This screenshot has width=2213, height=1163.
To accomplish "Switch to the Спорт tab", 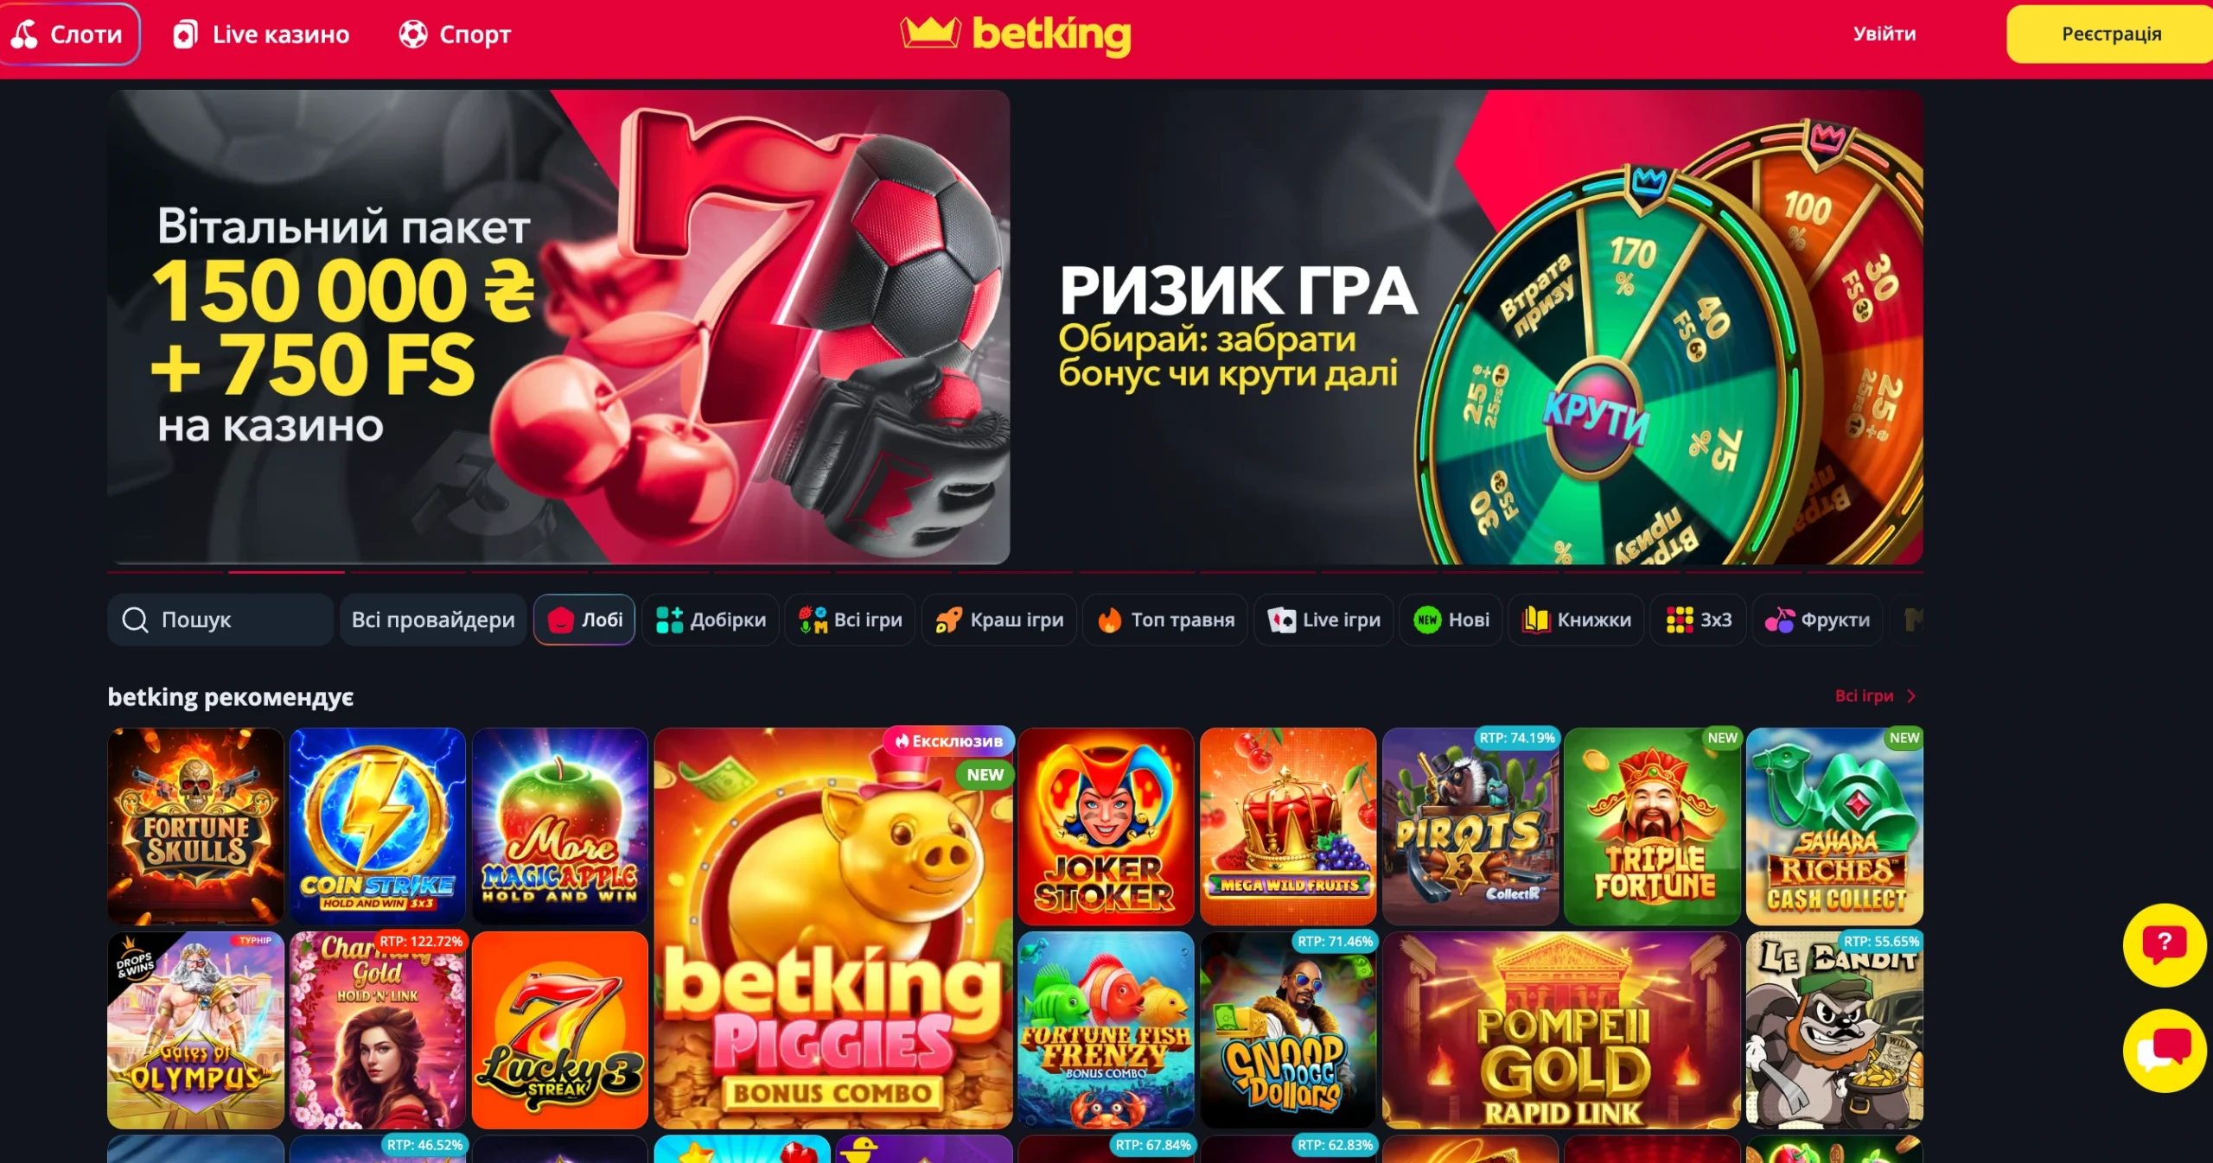I will pos(456,35).
